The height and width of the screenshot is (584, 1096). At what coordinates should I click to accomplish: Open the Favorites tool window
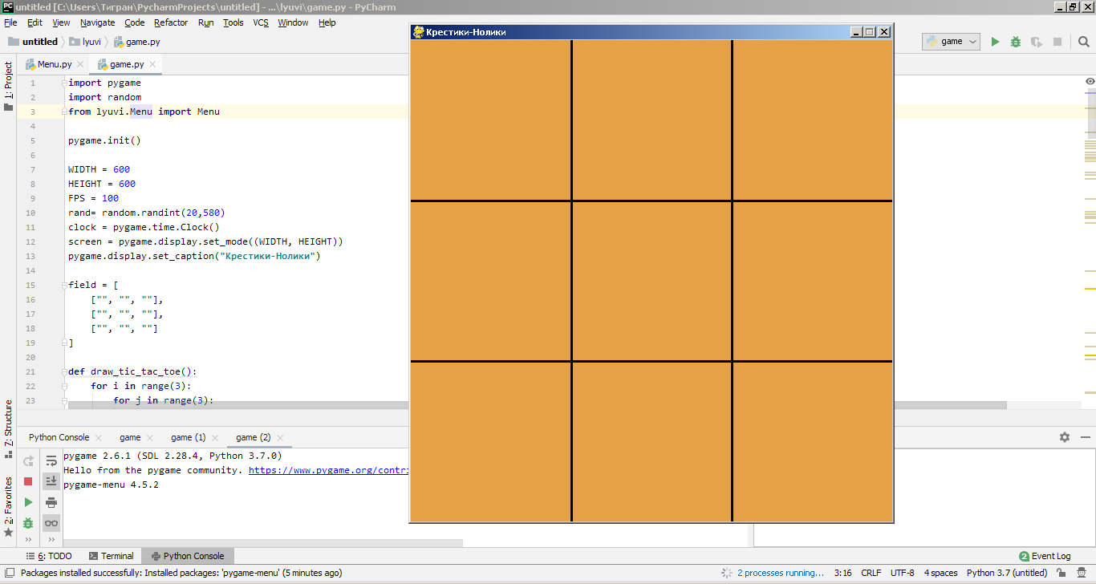tap(8, 507)
